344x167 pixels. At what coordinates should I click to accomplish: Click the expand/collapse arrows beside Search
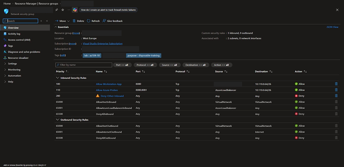tap(41, 21)
